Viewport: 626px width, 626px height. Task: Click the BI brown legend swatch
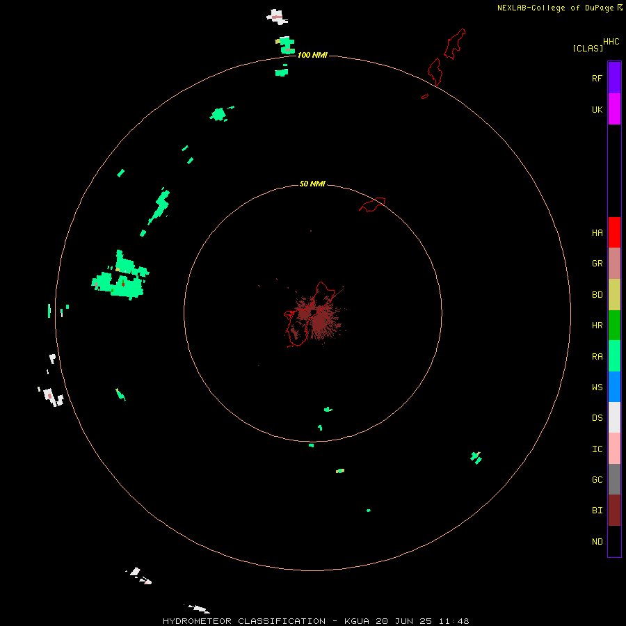coord(614,511)
